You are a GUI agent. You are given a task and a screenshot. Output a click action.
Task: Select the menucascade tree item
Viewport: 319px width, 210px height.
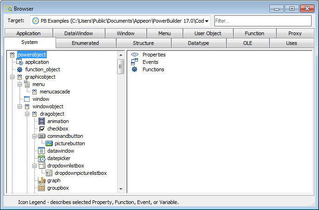[x=55, y=92]
